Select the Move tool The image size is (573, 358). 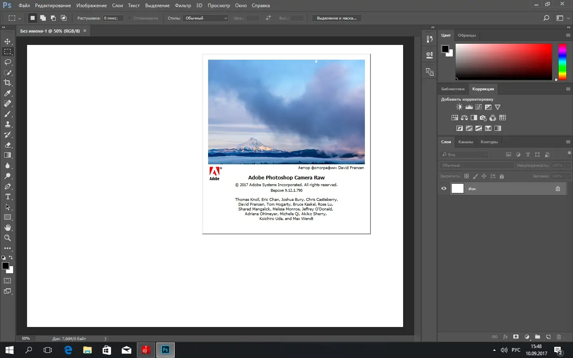tap(8, 42)
